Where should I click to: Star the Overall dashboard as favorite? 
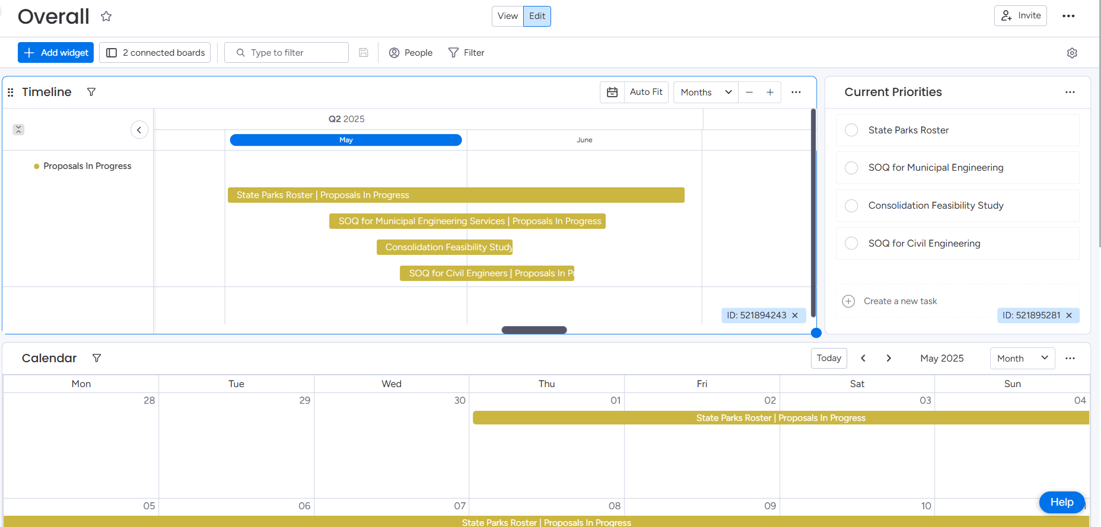pos(106,17)
